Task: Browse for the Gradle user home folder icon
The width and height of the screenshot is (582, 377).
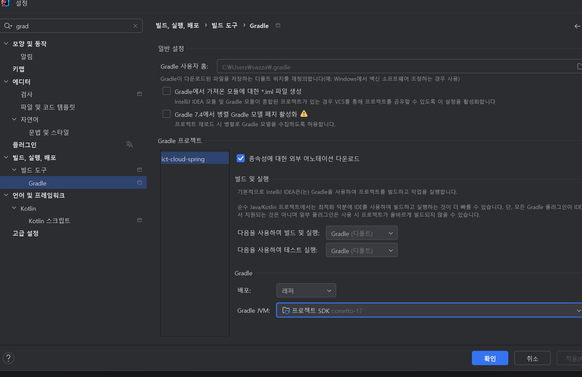Action: [579, 66]
